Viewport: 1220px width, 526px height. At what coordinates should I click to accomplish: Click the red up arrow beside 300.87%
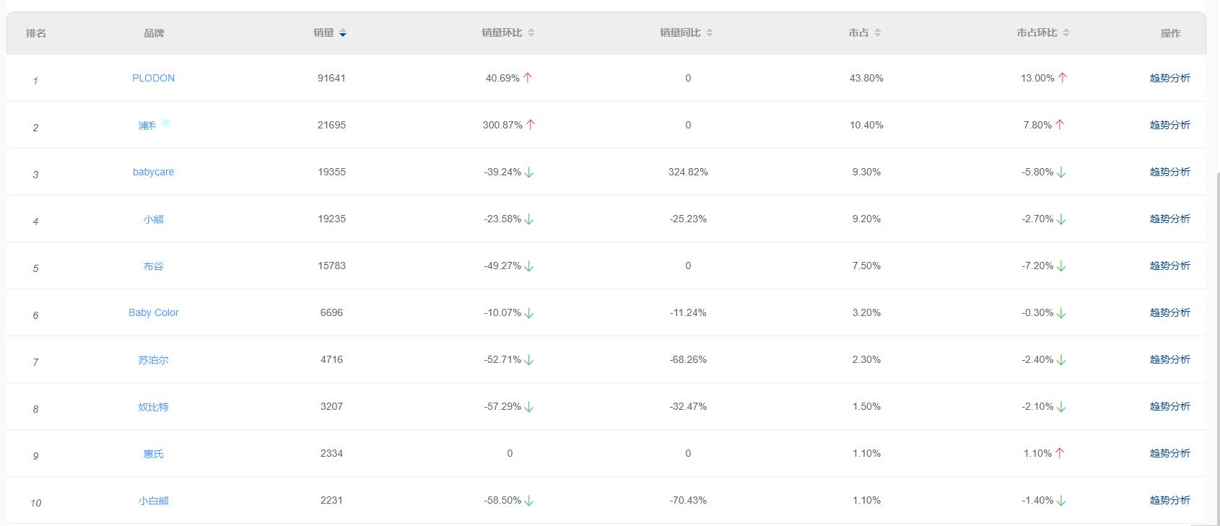point(531,125)
